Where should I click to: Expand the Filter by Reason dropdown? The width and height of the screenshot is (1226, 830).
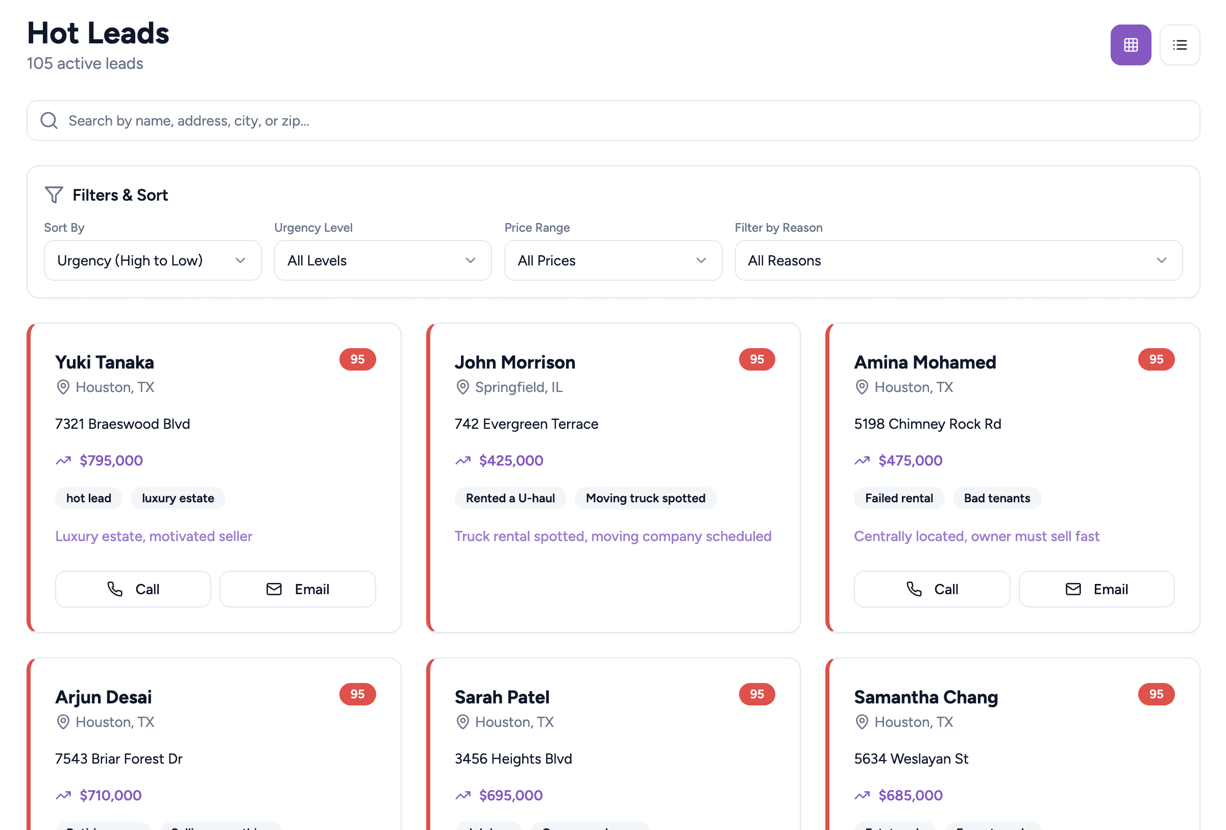(x=958, y=260)
